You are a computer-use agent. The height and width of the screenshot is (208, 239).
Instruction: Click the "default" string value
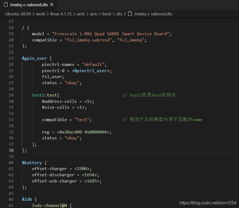pyautogui.click(x=93, y=64)
